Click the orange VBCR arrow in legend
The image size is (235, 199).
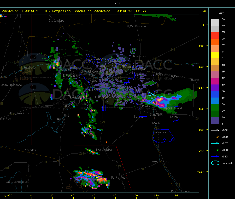pyautogui.click(x=215, y=137)
